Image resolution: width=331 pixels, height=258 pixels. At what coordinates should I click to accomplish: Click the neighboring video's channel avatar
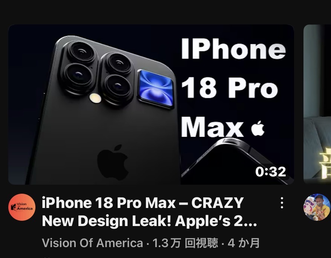pyautogui.click(x=317, y=207)
